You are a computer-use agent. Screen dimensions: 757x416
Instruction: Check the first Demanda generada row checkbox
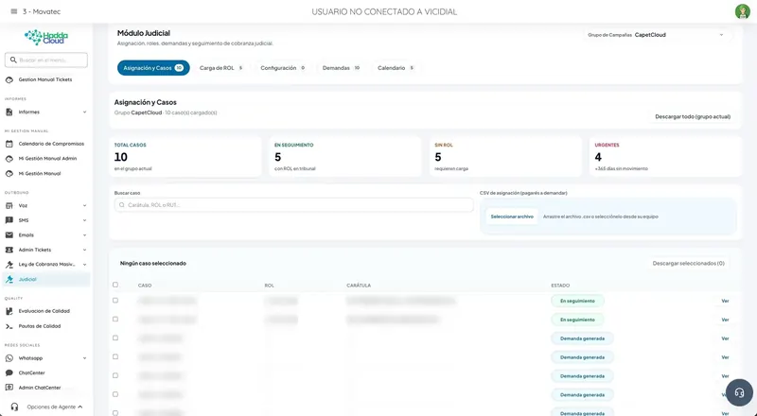115,338
